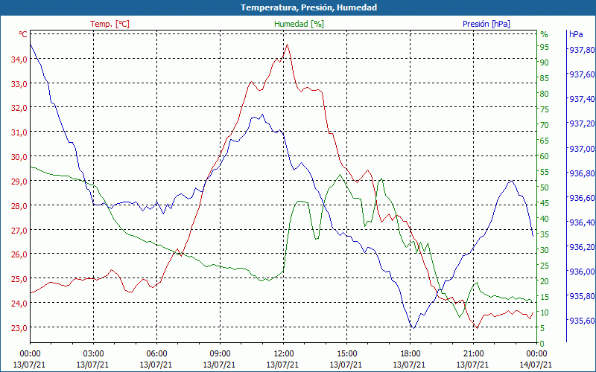Click the green "75" humidity axis value

click(x=545, y=109)
